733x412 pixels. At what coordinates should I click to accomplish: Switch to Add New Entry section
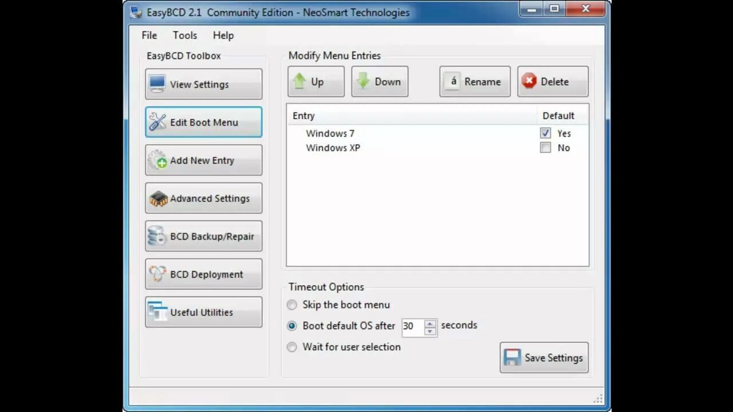(204, 160)
